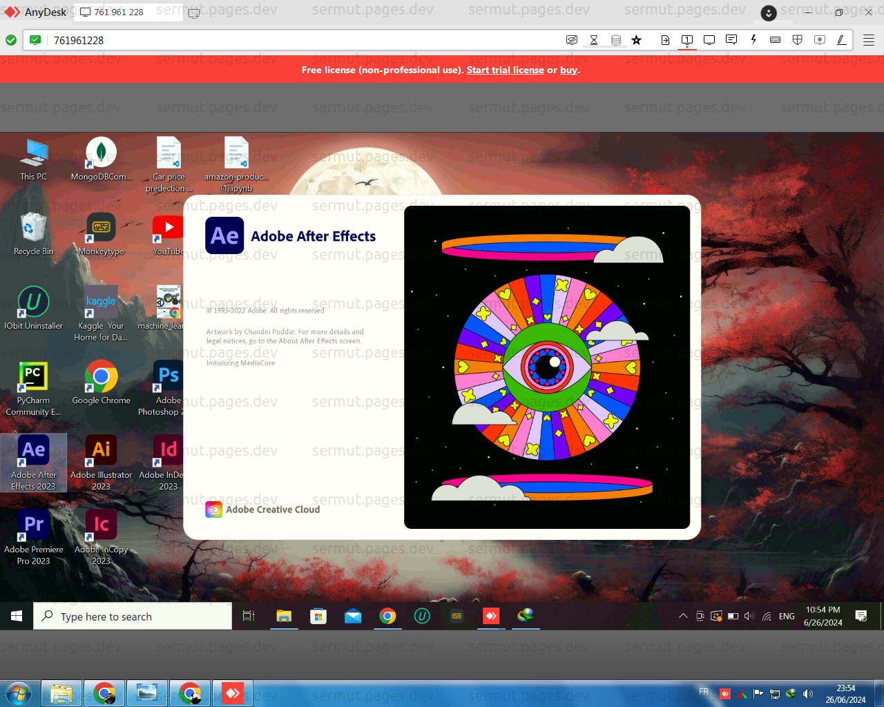
Task: Enable privacy mode in AnyDesk toolbar
Action: (572, 40)
